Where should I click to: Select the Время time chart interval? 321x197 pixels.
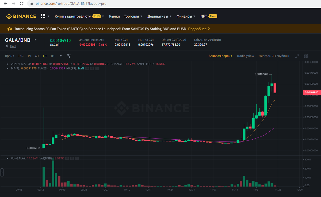[10, 56]
